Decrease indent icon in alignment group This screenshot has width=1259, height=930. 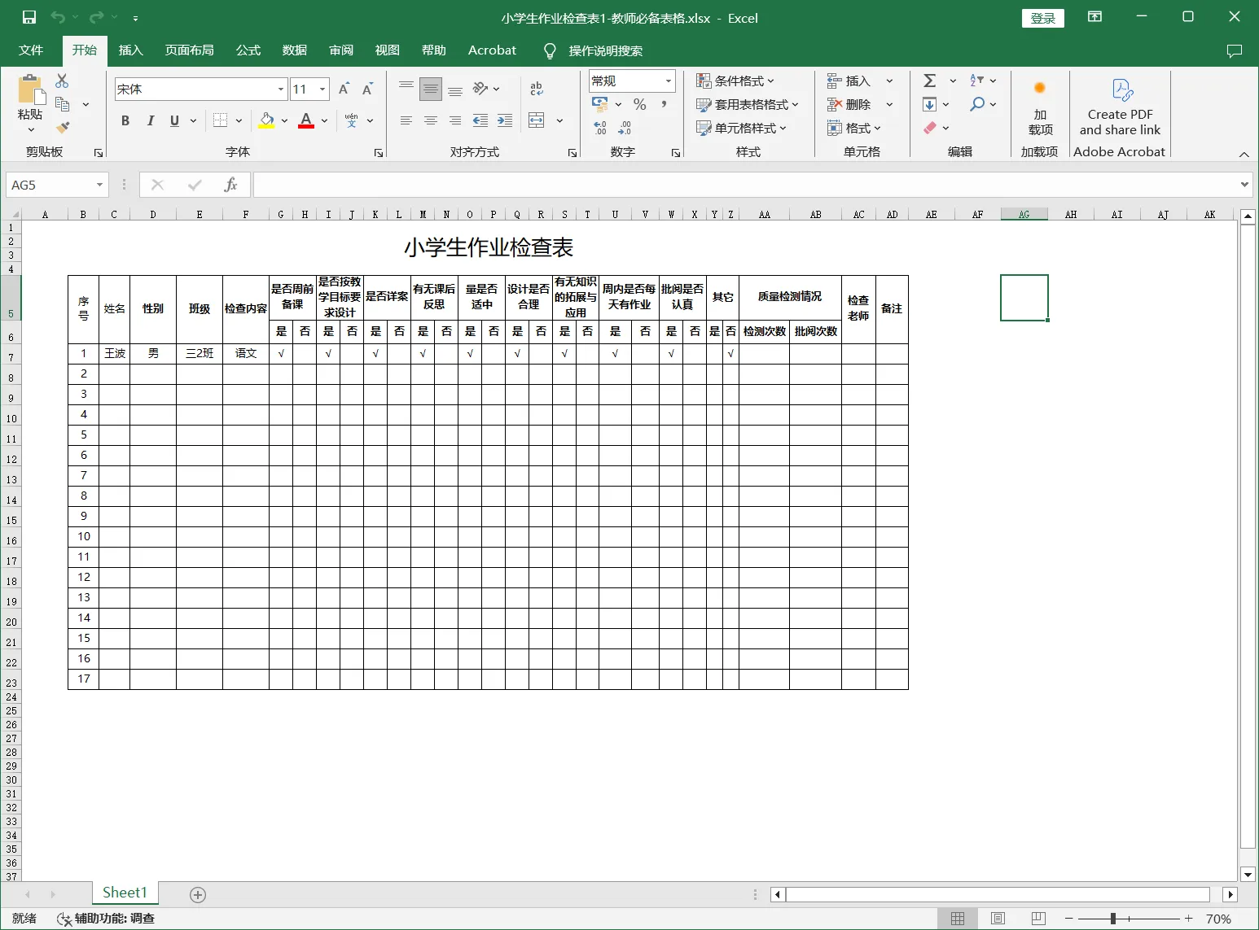click(480, 120)
